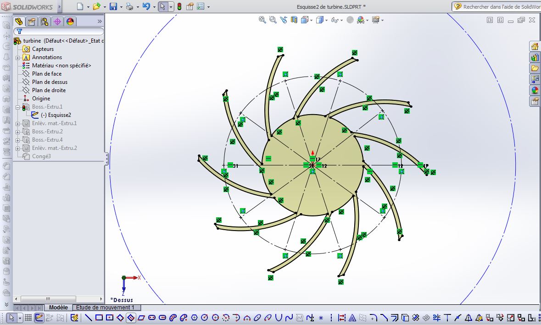Screen dimensions: 541x325
Task: Open the DimXpertManager tab icon
Action: point(57,22)
